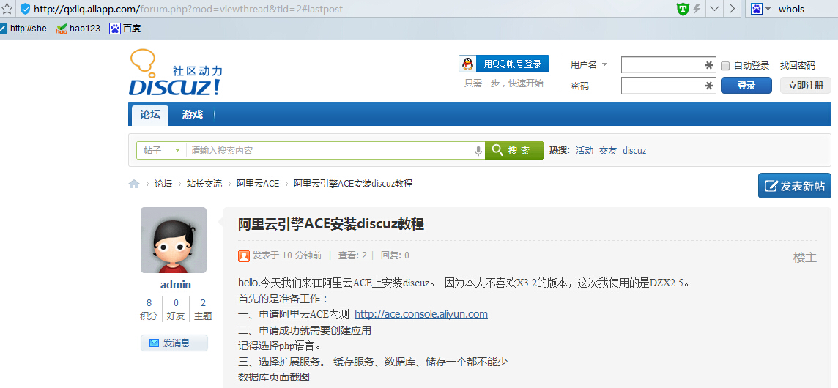This screenshot has height=388, width=838.
Task: Click the browser URL address text
Action: [x=188, y=9]
